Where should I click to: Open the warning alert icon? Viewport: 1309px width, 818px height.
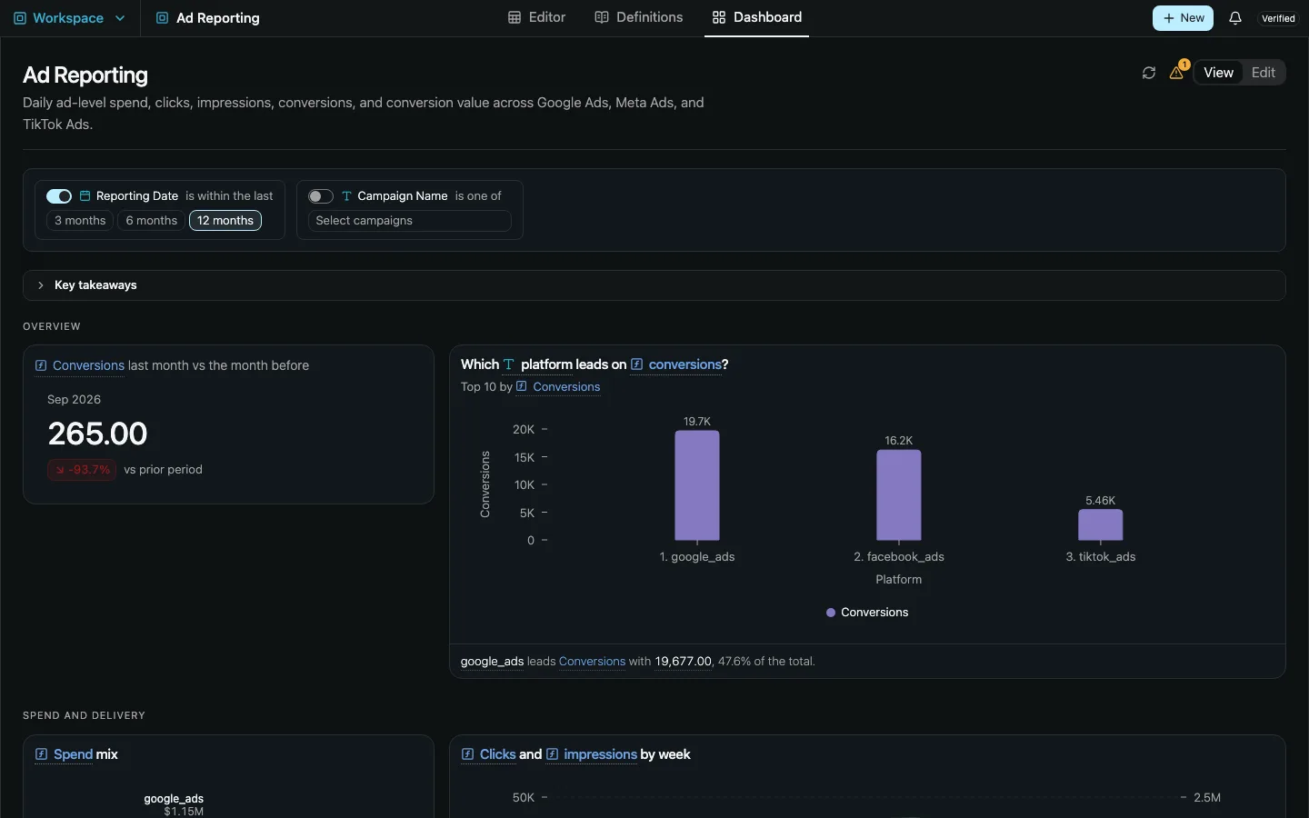(1176, 73)
